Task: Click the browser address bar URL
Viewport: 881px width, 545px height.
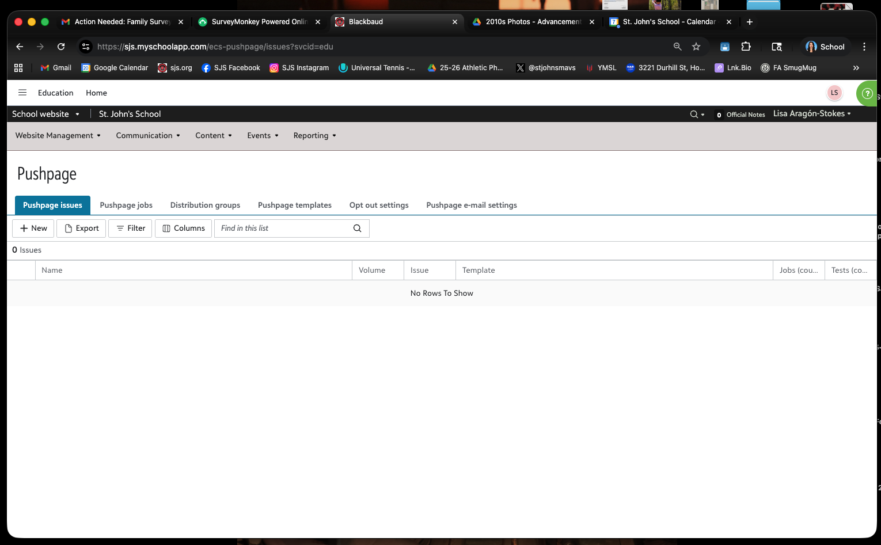Action: (x=215, y=47)
